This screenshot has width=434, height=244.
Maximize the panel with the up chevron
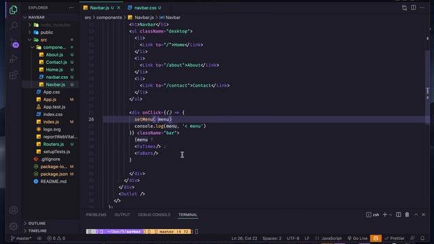tap(416, 215)
